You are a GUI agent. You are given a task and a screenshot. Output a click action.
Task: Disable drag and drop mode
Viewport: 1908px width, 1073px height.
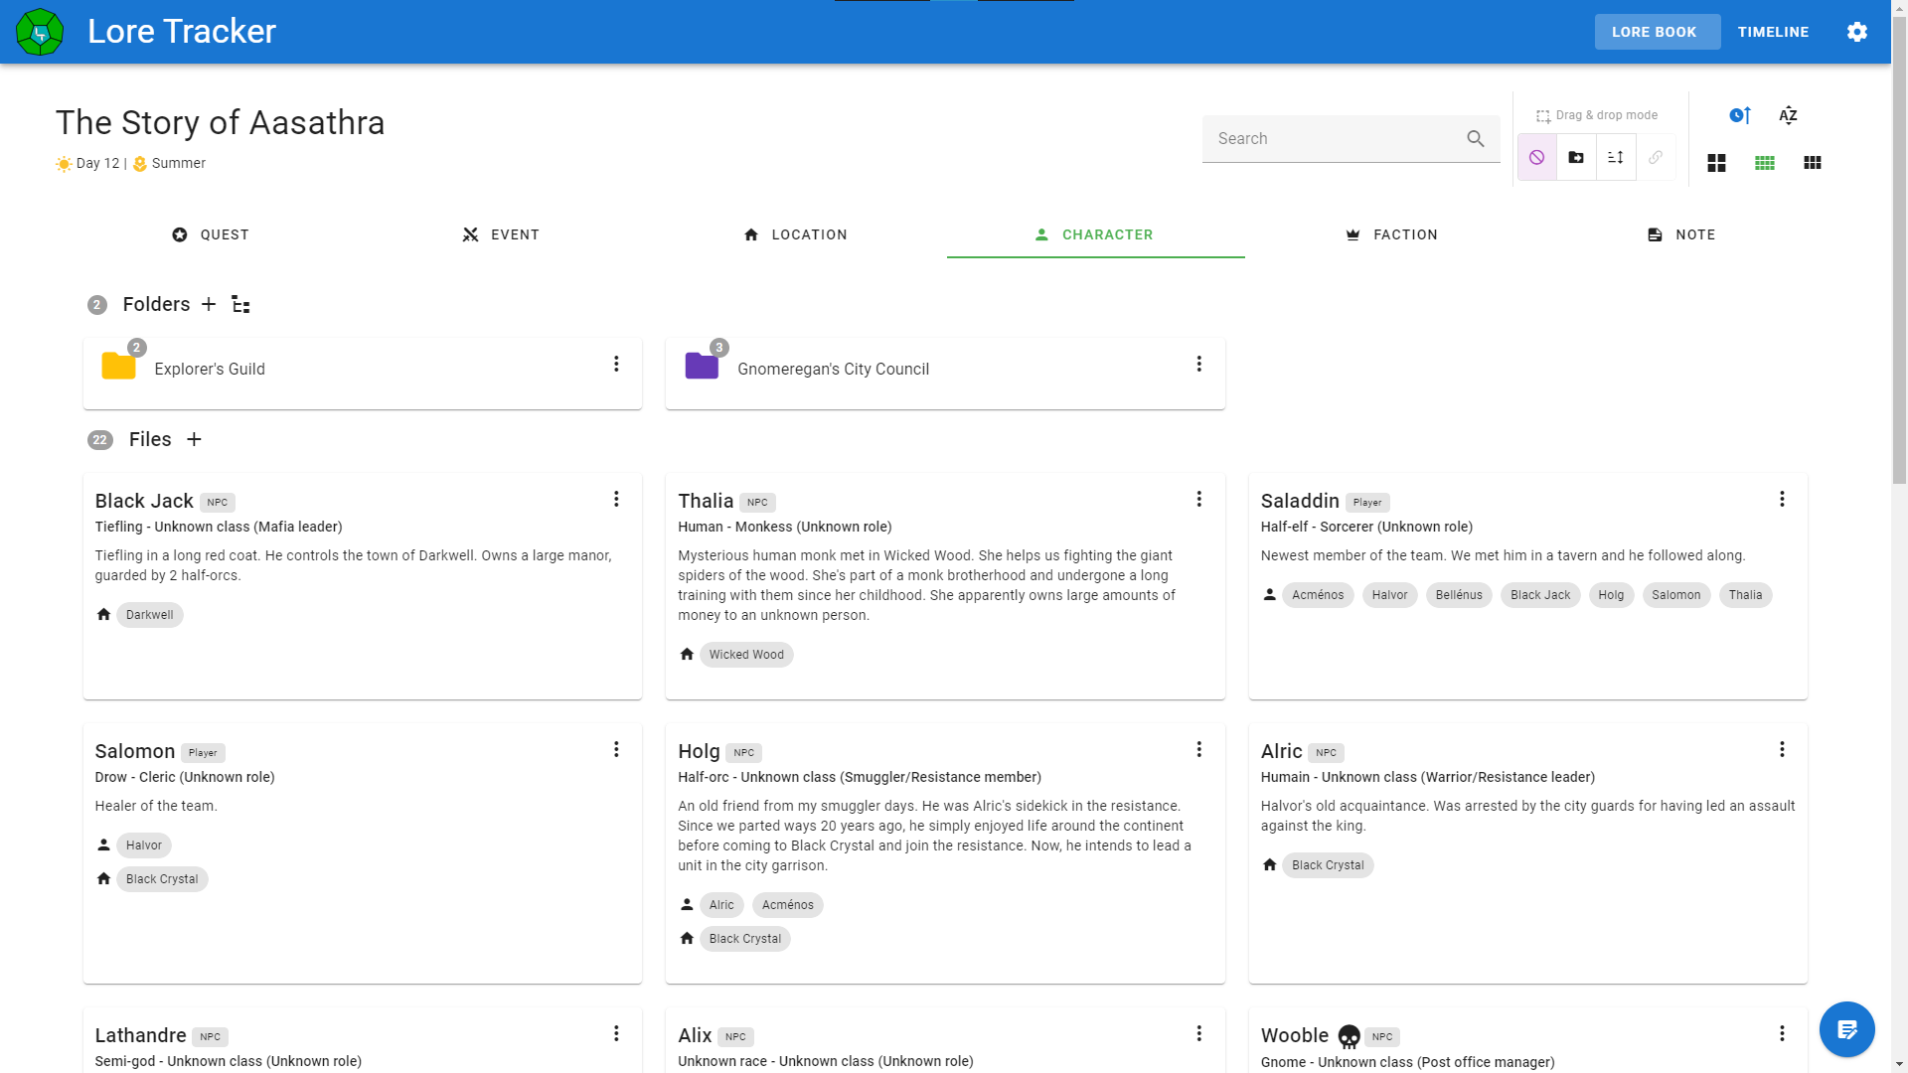click(1536, 157)
